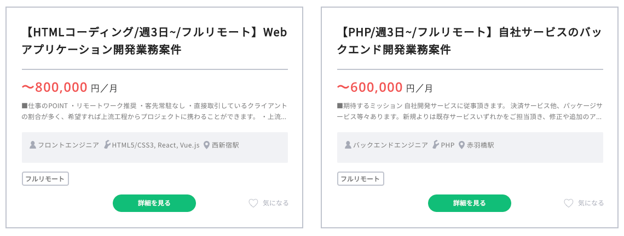The width and height of the screenshot is (624, 236).
Task: Click wrench icon beside PHP skill
Action: pos(436,145)
